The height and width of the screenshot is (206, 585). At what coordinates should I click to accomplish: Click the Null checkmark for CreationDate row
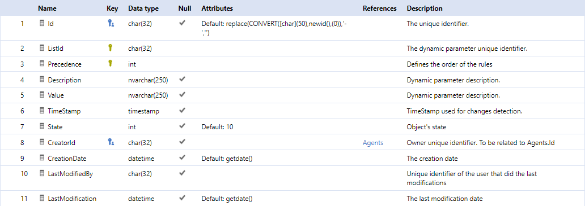pos(183,158)
